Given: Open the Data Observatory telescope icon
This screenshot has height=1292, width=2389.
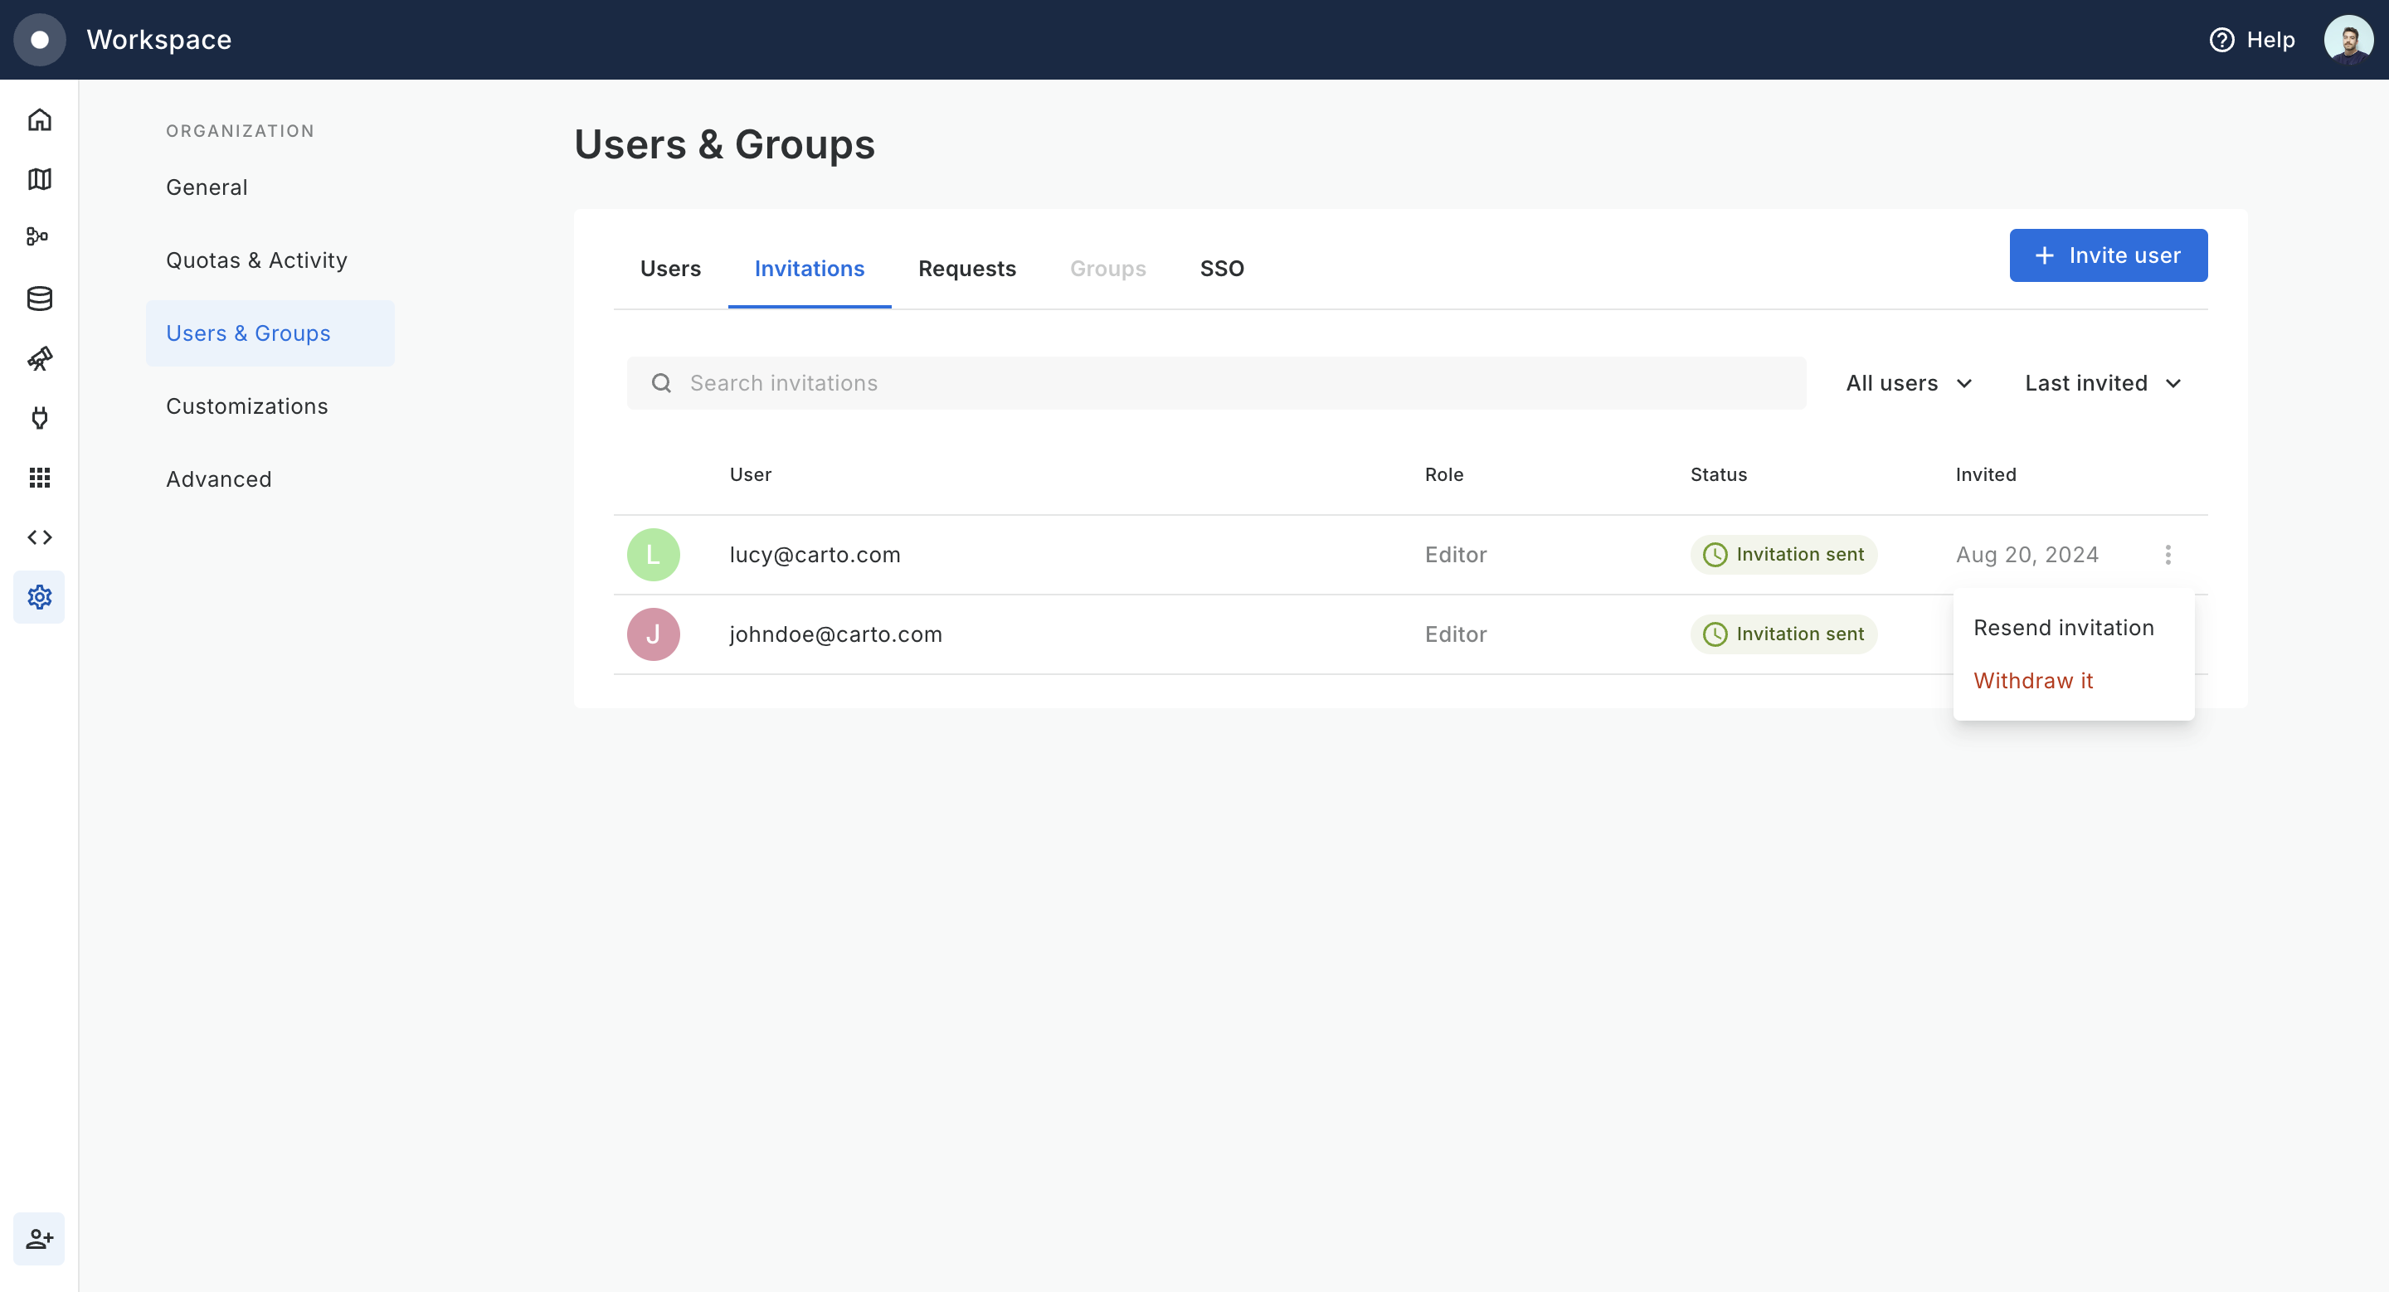Looking at the screenshot, I should (39, 357).
